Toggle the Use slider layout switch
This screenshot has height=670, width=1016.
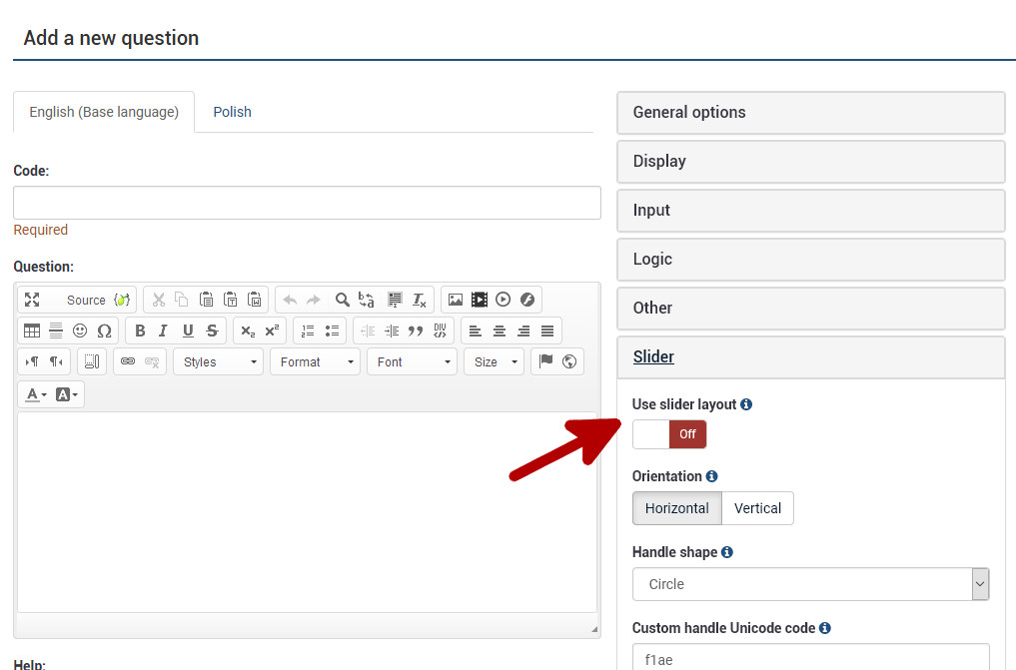[669, 434]
